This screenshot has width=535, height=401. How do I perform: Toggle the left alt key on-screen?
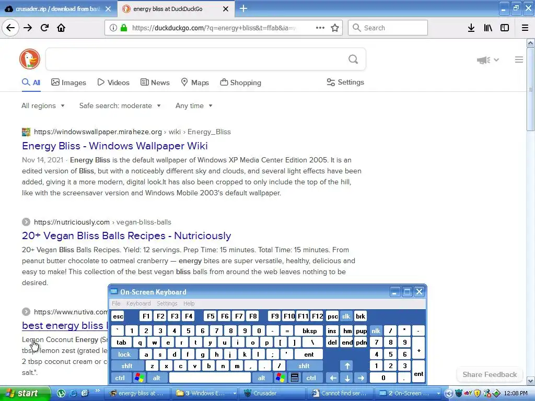pos(156,378)
